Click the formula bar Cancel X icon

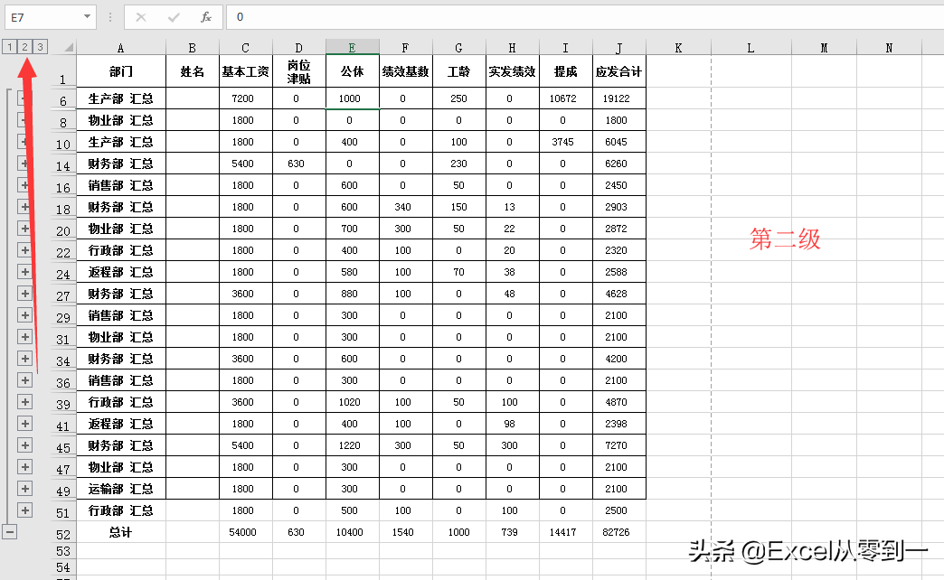pyautogui.click(x=141, y=17)
